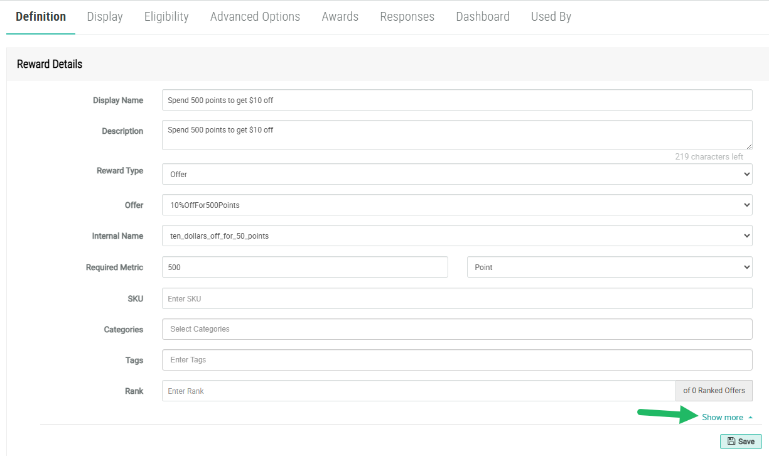Click the Display Name text field
This screenshot has width=769, height=456.
click(456, 100)
